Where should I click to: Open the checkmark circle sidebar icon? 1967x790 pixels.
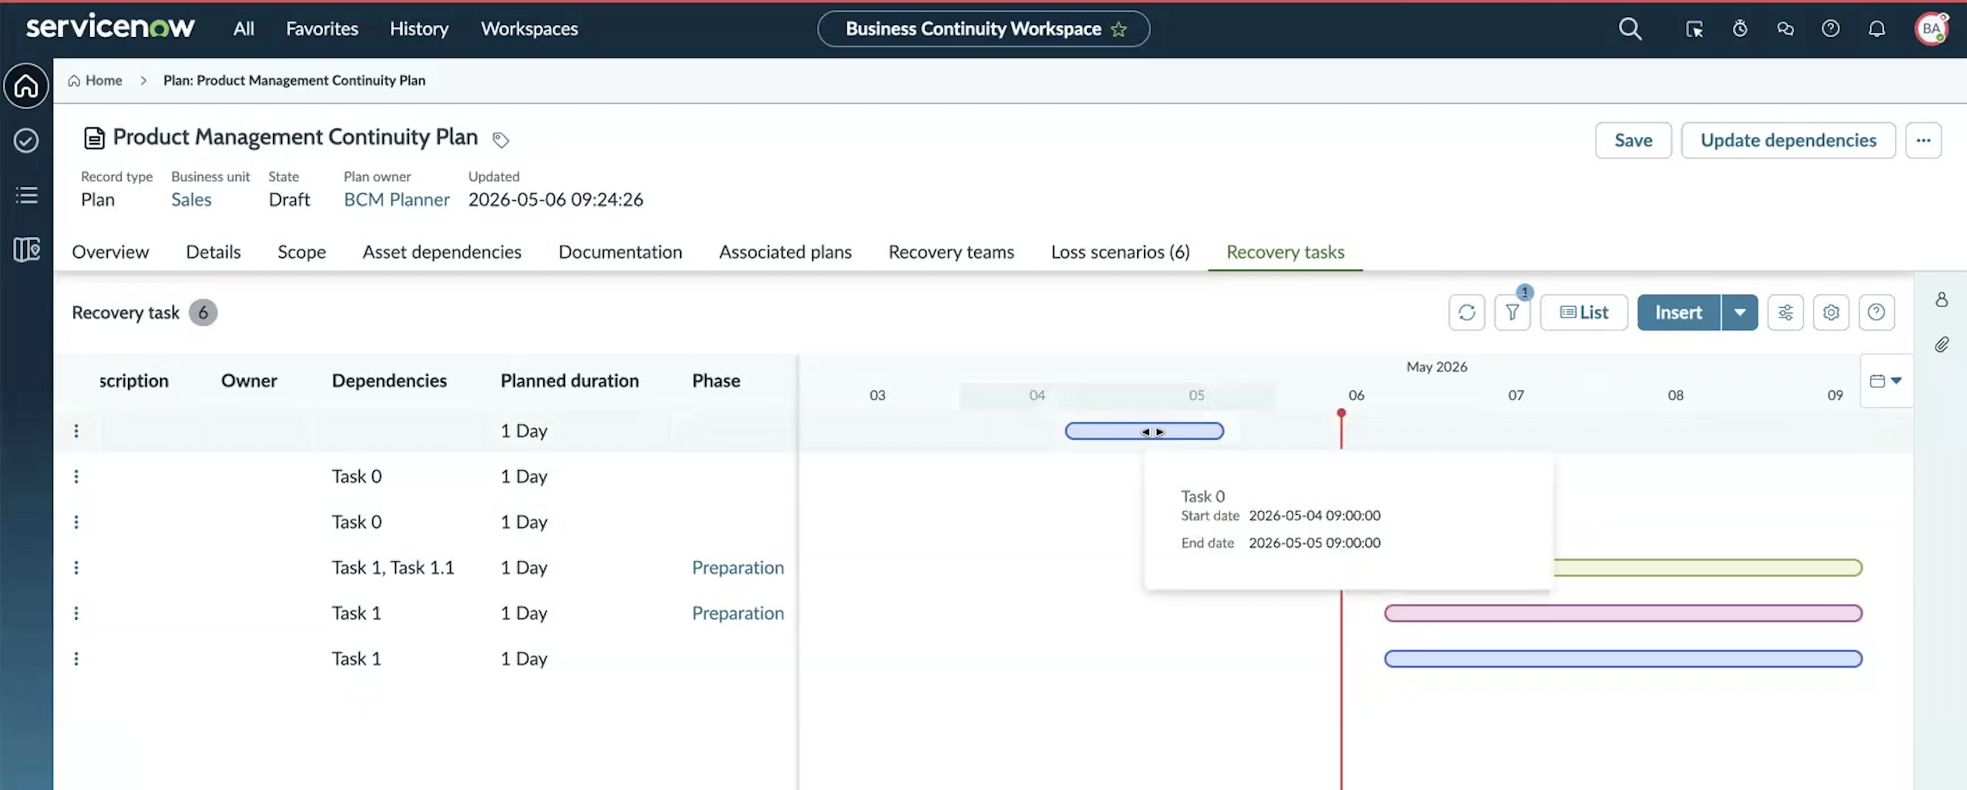click(x=26, y=140)
